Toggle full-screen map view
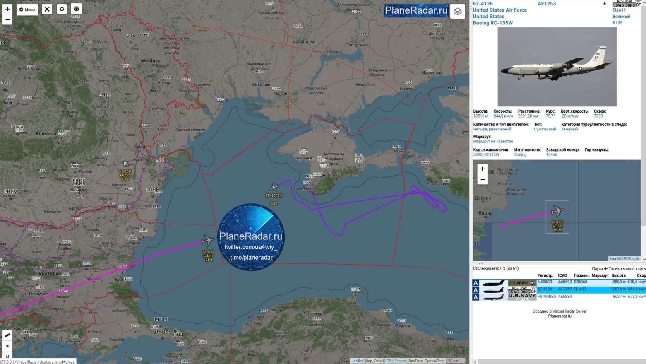The image size is (646, 364). click(x=47, y=9)
